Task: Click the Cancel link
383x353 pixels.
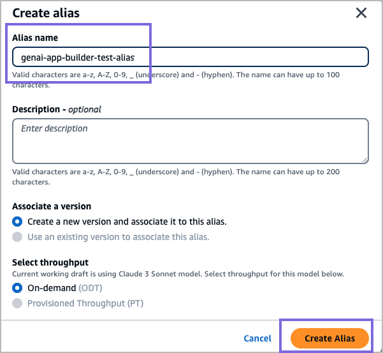Action: point(257,338)
